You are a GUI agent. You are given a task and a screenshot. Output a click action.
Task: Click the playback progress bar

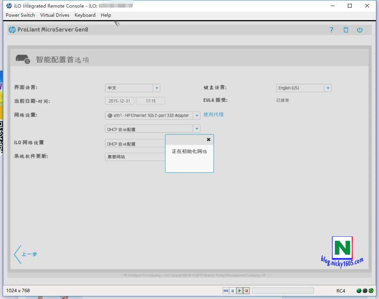283,291
